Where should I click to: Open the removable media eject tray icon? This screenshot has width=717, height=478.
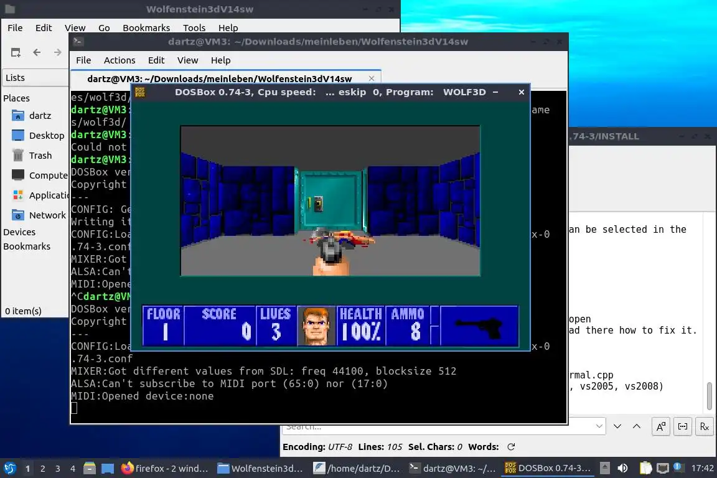click(604, 468)
